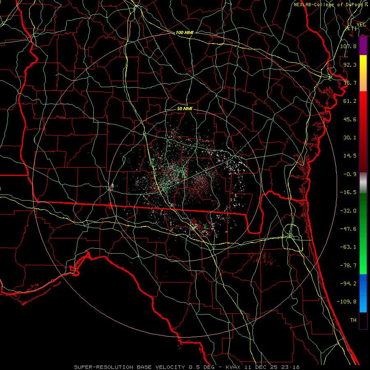Click the Super-Resolution Base Velocity caption
Viewport: 370px width, 370px height.
point(187,367)
